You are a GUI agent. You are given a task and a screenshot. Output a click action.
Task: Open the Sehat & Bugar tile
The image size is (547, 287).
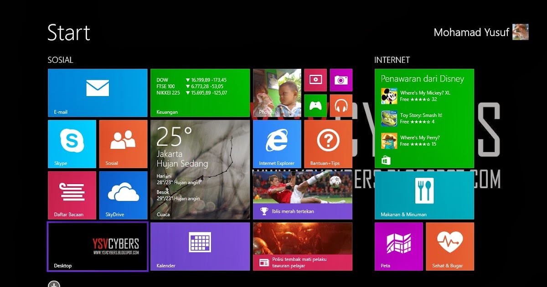point(450,246)
